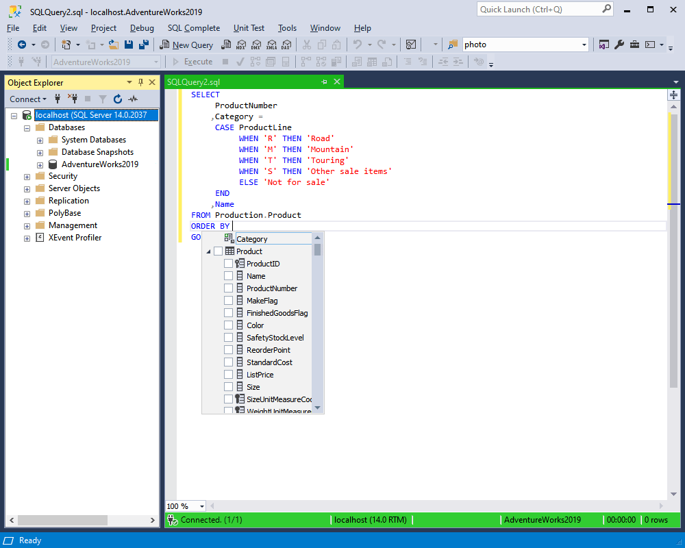Check the ProductNumber column checkbox
Image resolution: width=685 pixels, height=548 pixels.
tap(228, 288)
